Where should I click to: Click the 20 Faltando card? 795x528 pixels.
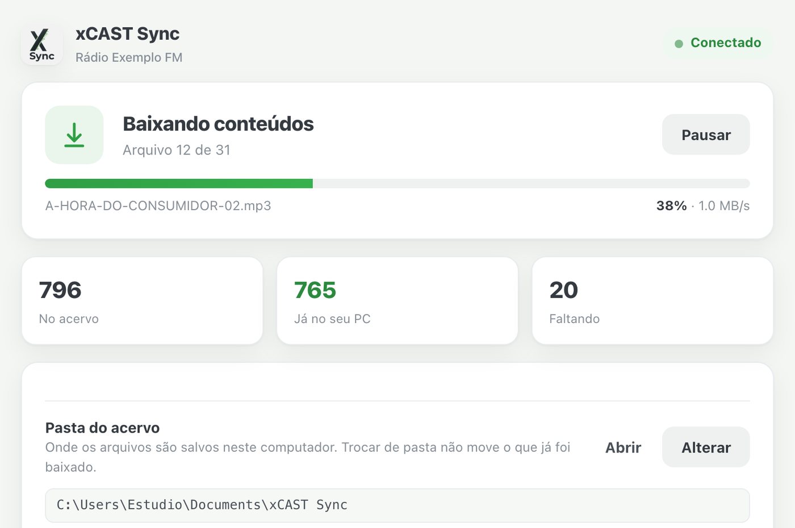(652, 301)
